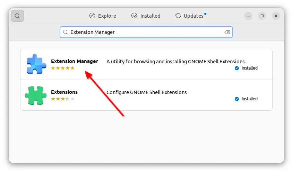Clear the search field text

coord(227,32)
